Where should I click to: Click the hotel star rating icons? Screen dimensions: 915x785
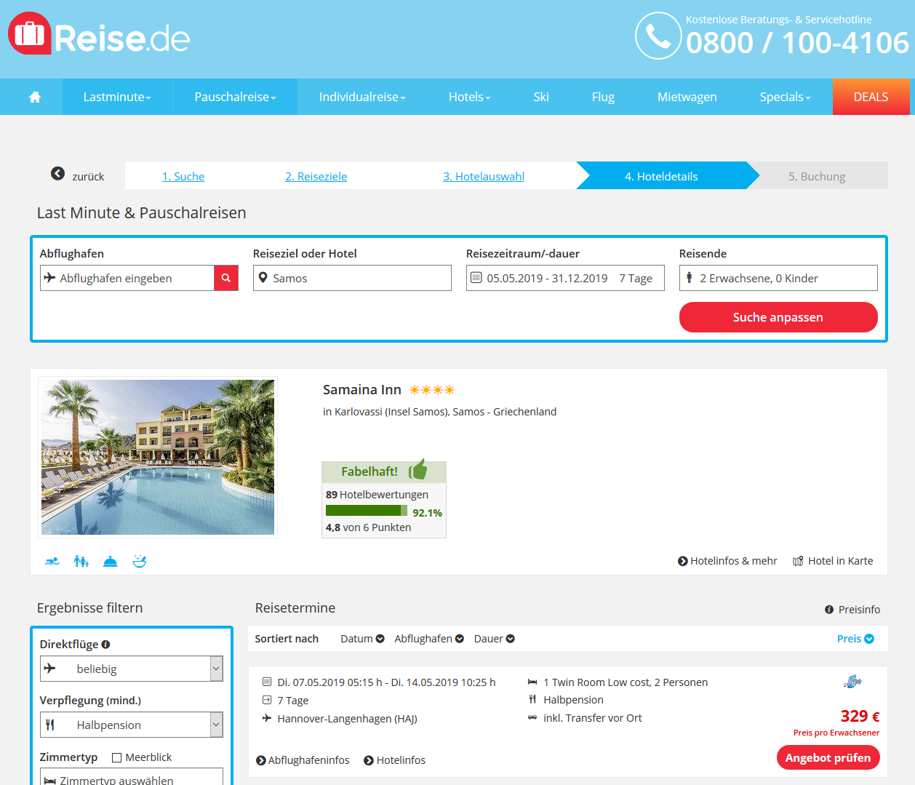(432, 390)
